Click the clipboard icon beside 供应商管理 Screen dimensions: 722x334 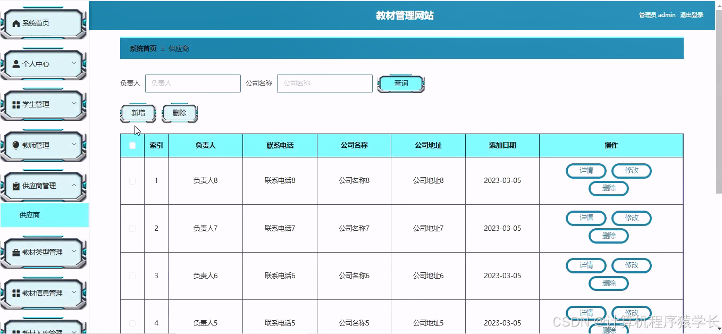(16, 186)
